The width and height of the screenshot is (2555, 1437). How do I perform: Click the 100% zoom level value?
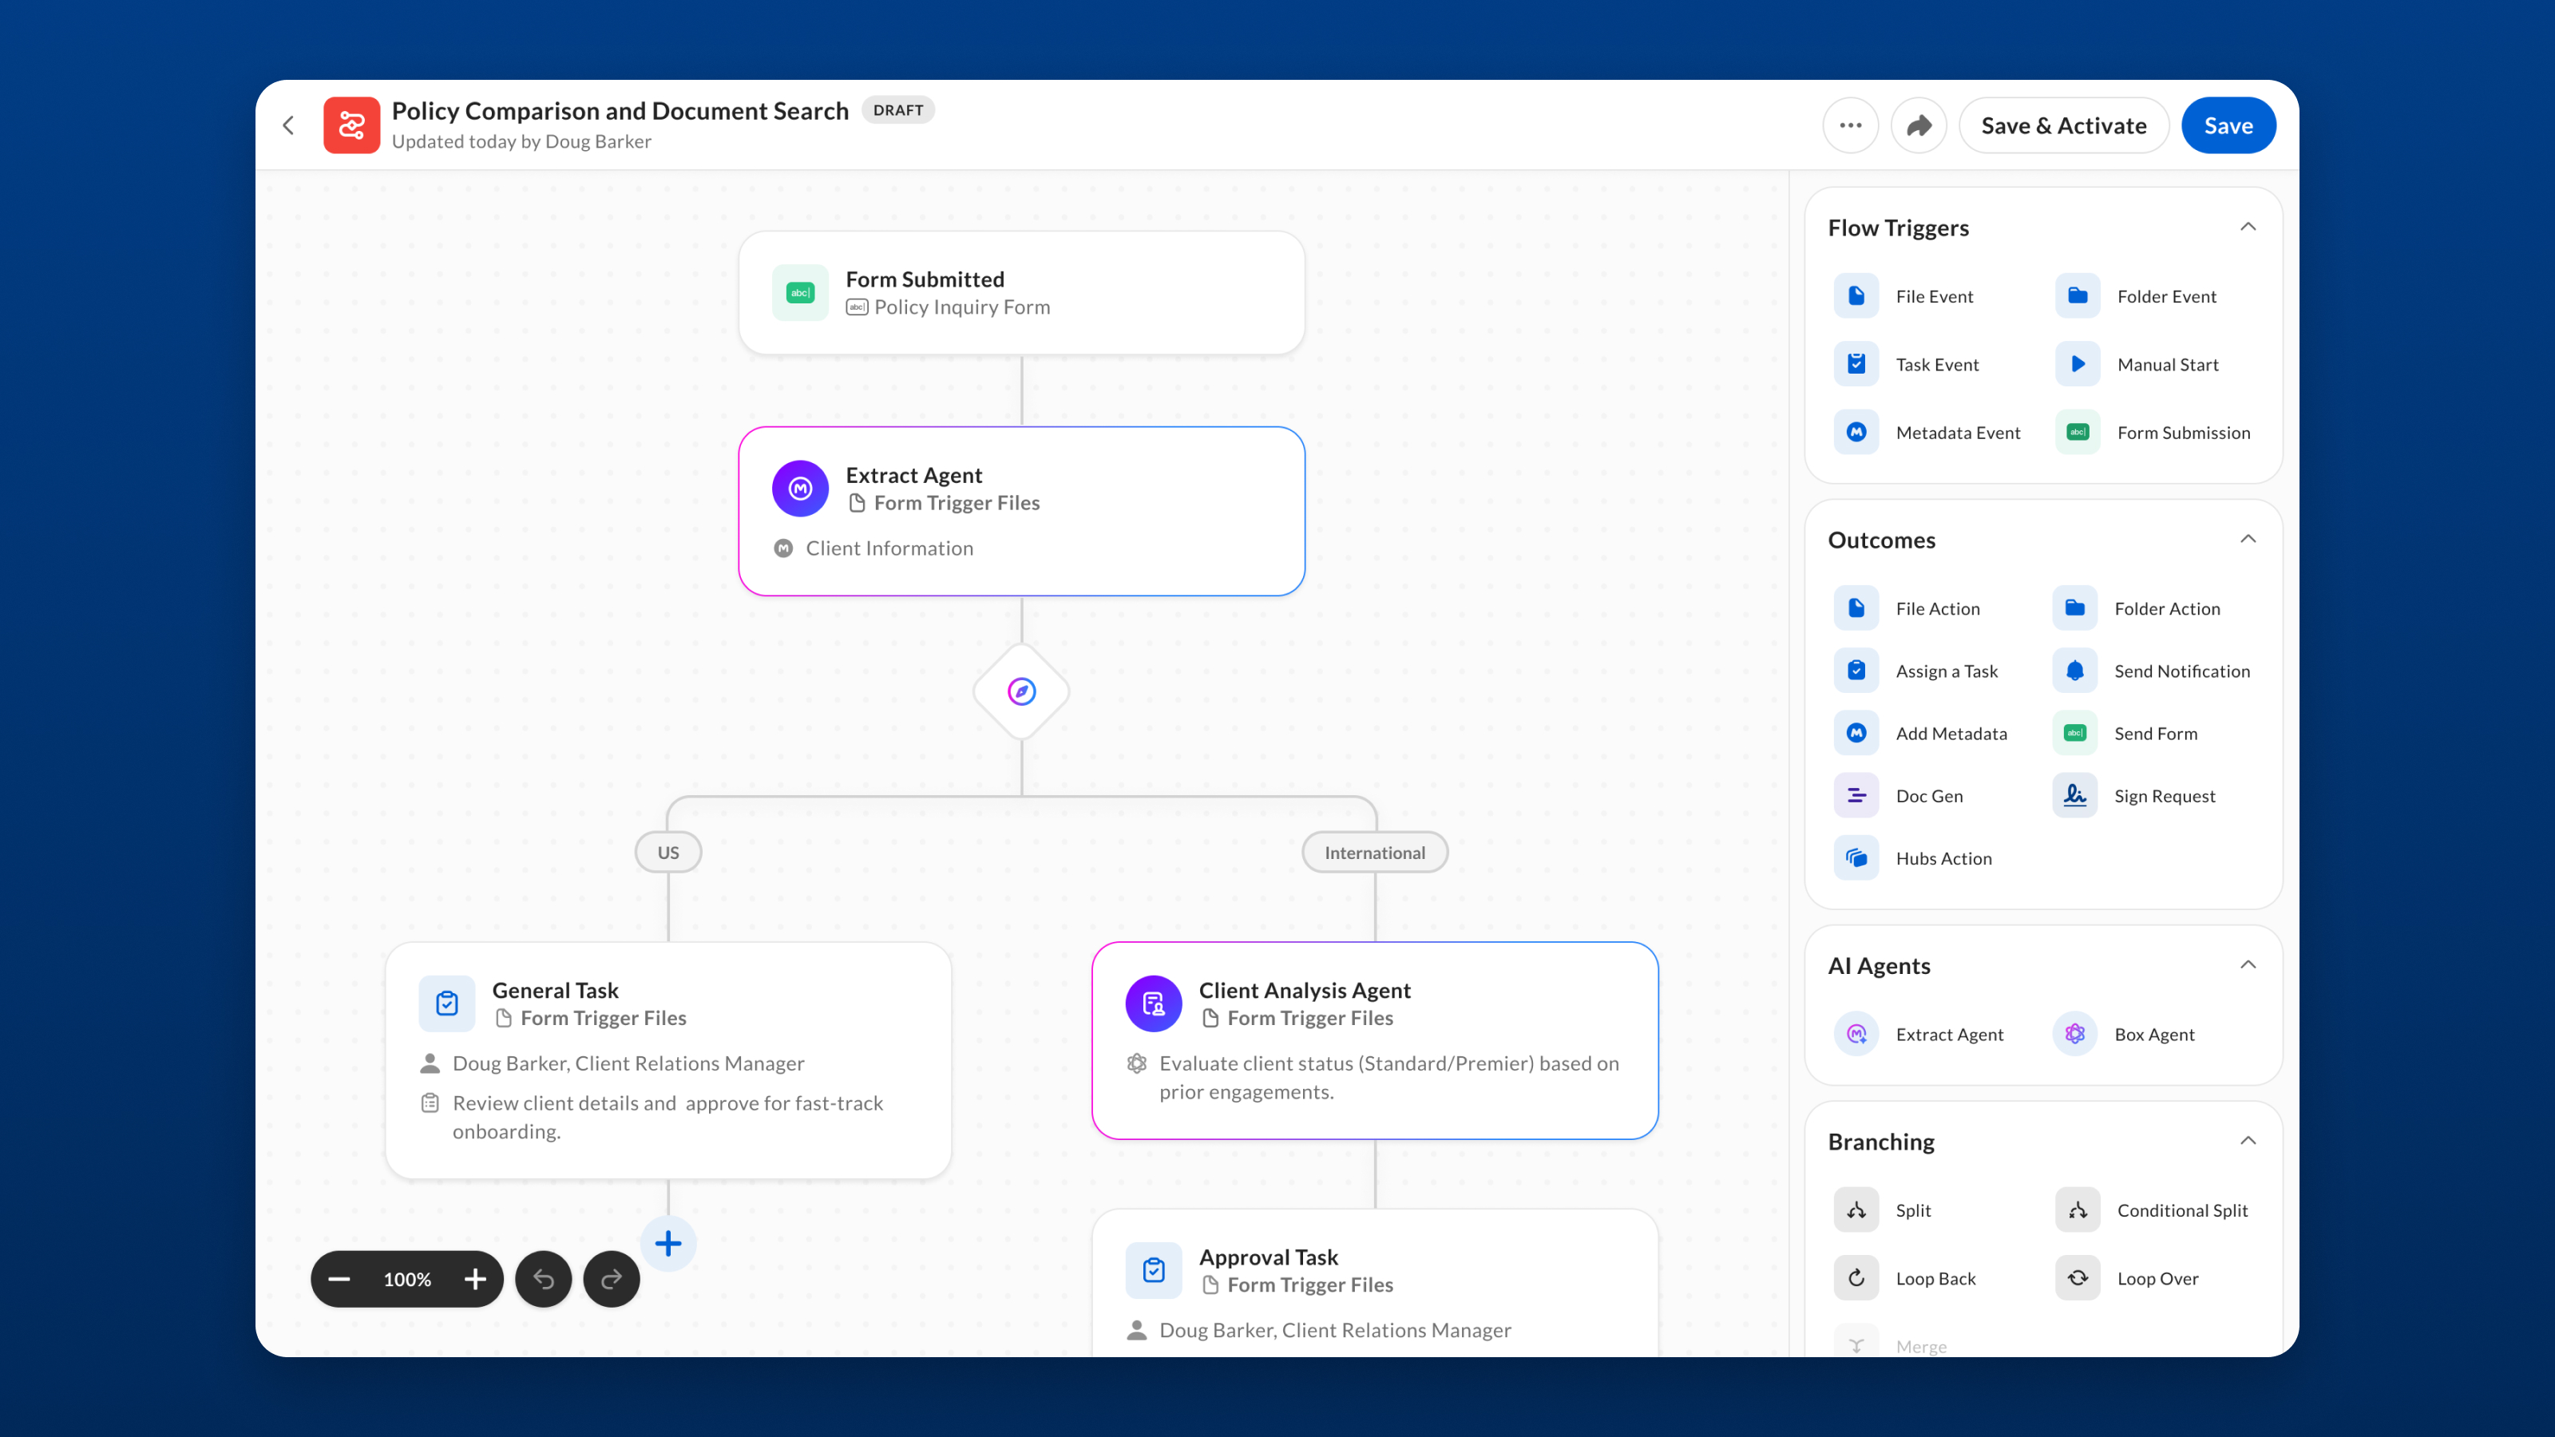[408, 1279]
